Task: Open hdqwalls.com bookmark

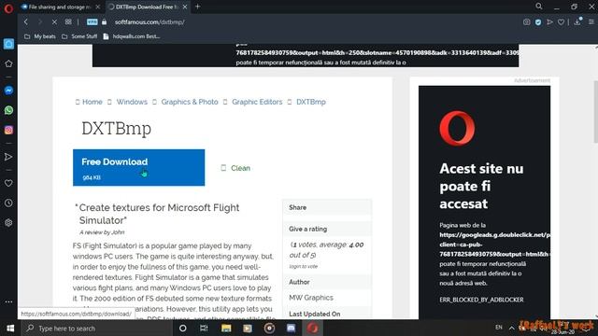Action: coord(131,36)
